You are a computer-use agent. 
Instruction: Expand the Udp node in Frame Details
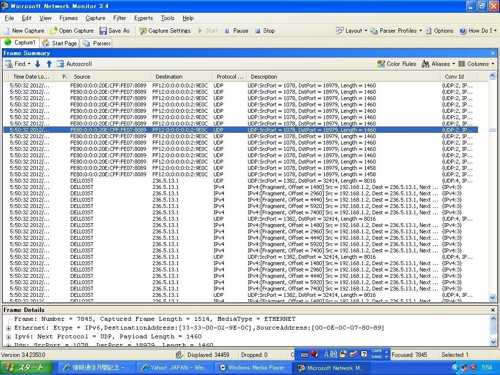coord(9,345)
